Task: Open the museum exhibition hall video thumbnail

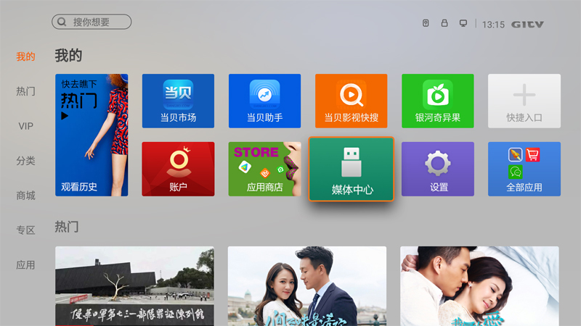Action: click(x=134, y=286)
